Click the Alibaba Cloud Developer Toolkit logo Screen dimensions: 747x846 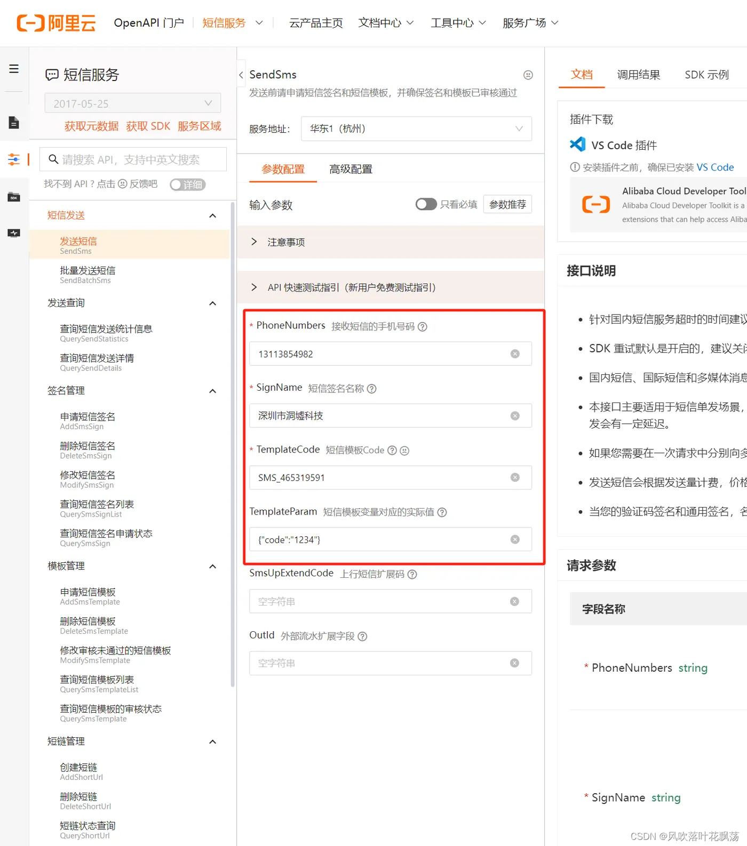[596, 205]
